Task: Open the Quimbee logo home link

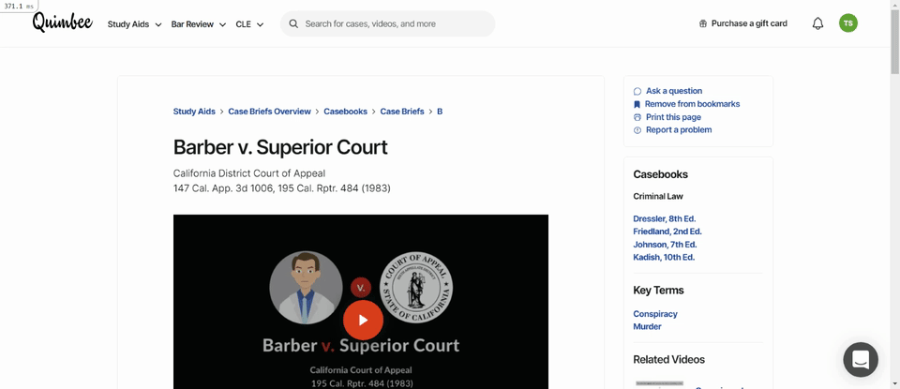Action: [x=62, y=22]
